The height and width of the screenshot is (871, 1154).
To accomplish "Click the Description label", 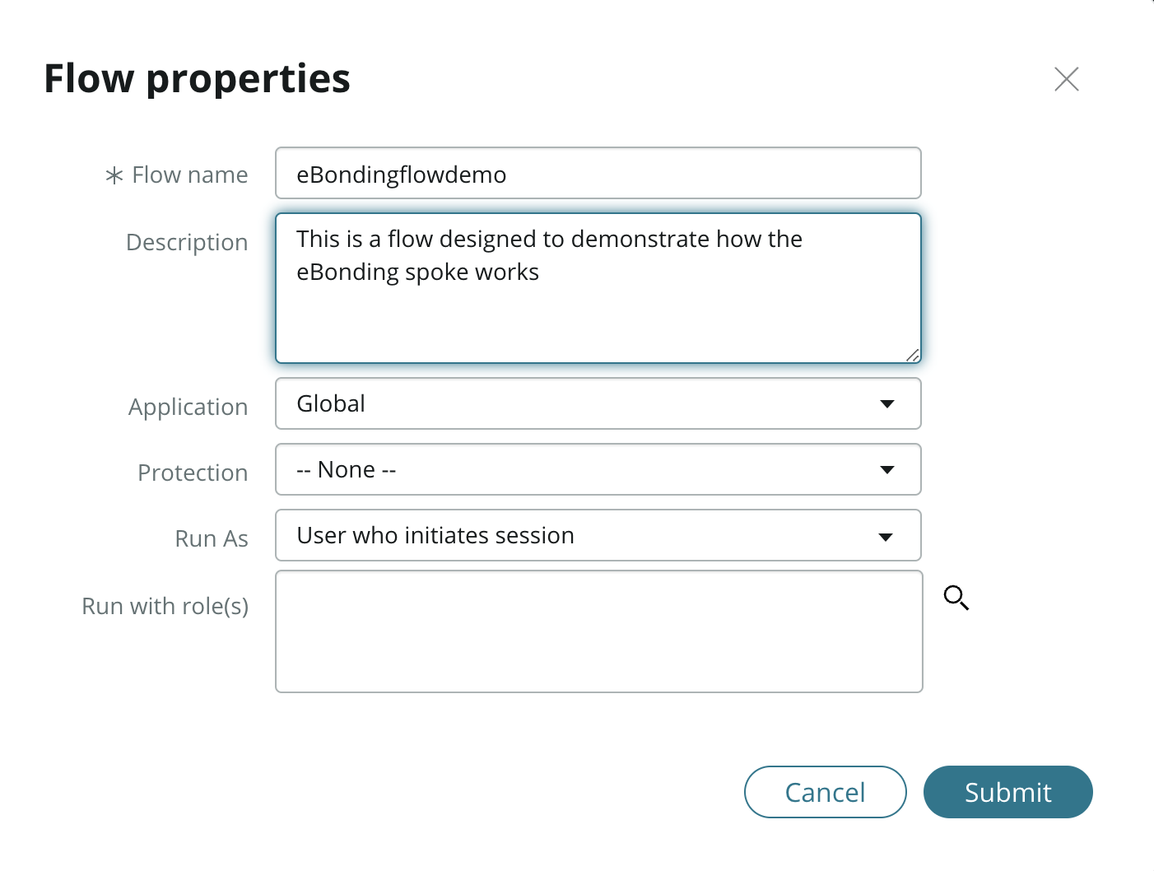I will [187, 242].
